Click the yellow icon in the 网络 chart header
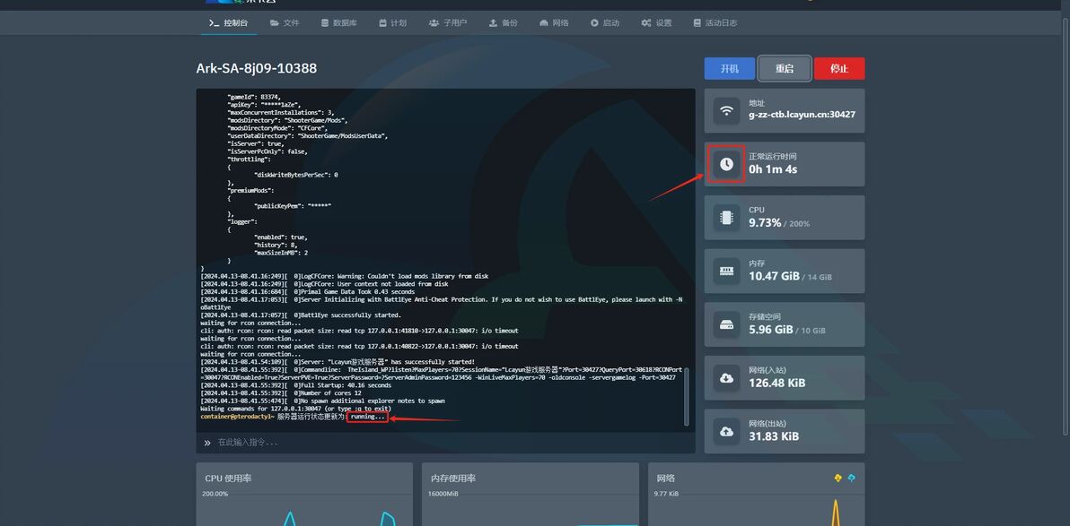 click(838, 478)
